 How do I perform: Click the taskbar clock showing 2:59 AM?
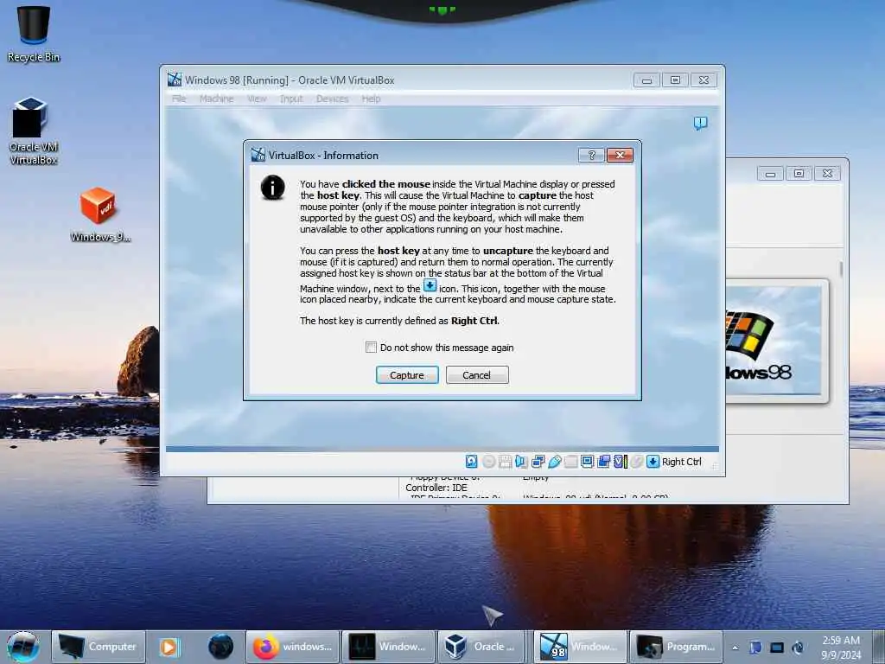841,648
